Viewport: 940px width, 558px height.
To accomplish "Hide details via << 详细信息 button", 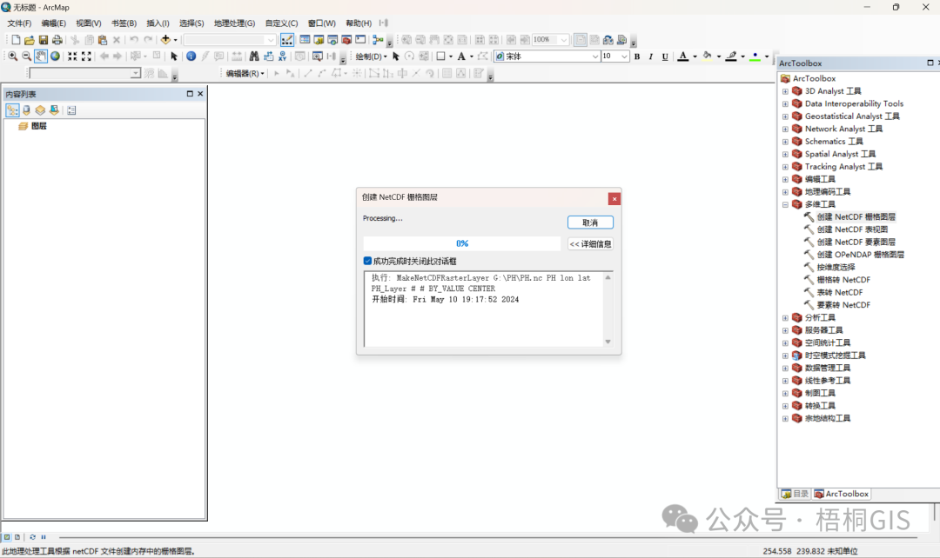I will click(590, 243).
